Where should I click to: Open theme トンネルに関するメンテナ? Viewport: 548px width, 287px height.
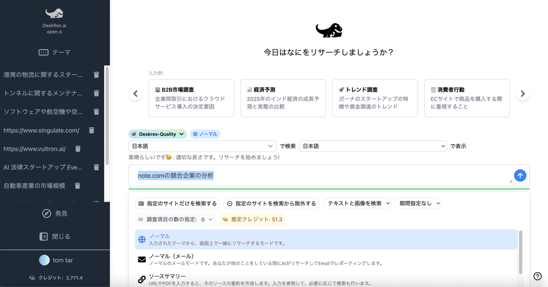[43, 93]
